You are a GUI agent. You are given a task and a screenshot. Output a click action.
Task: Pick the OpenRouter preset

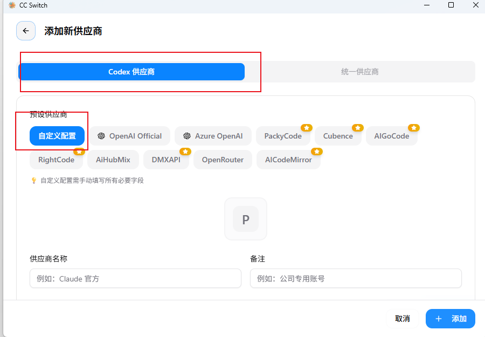tap(223, 160)
